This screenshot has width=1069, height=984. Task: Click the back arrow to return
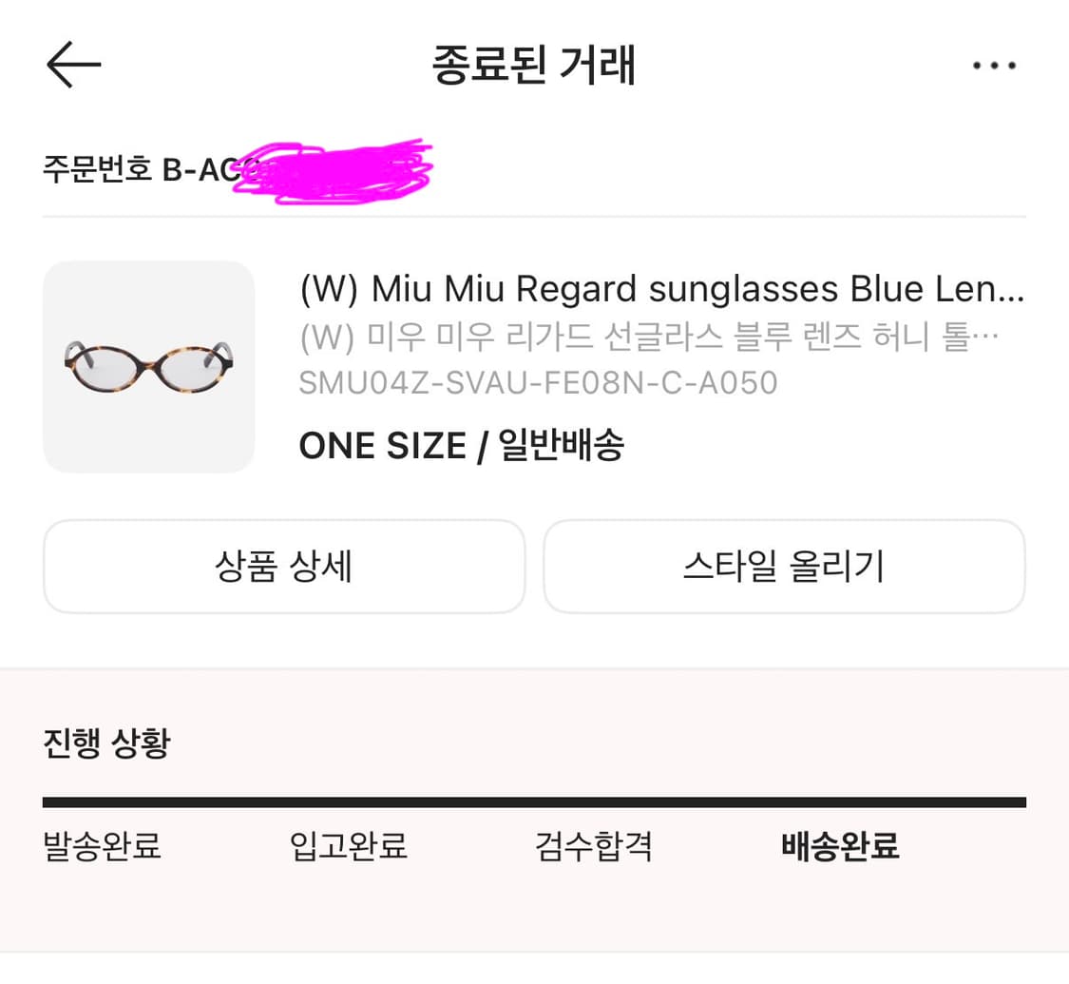[x=73, y=64]
